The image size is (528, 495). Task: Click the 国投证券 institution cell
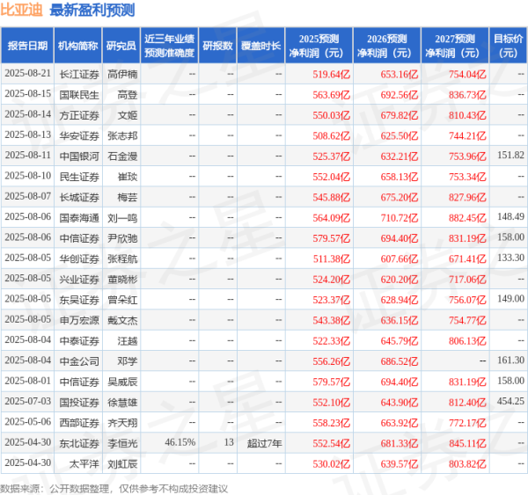[79, 403]
